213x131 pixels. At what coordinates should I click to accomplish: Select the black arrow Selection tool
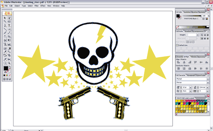(5, 18)
